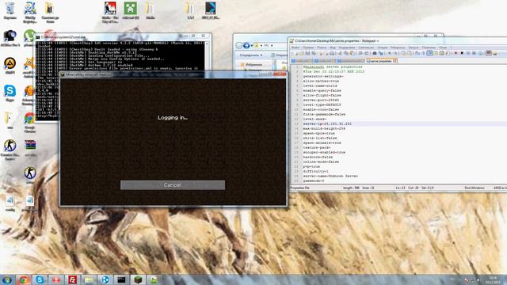The width and height of the screenshot is (507, 285).
Task: Click Copy icon in Notepad++ toolbar
Action: (x=345, y=53)
